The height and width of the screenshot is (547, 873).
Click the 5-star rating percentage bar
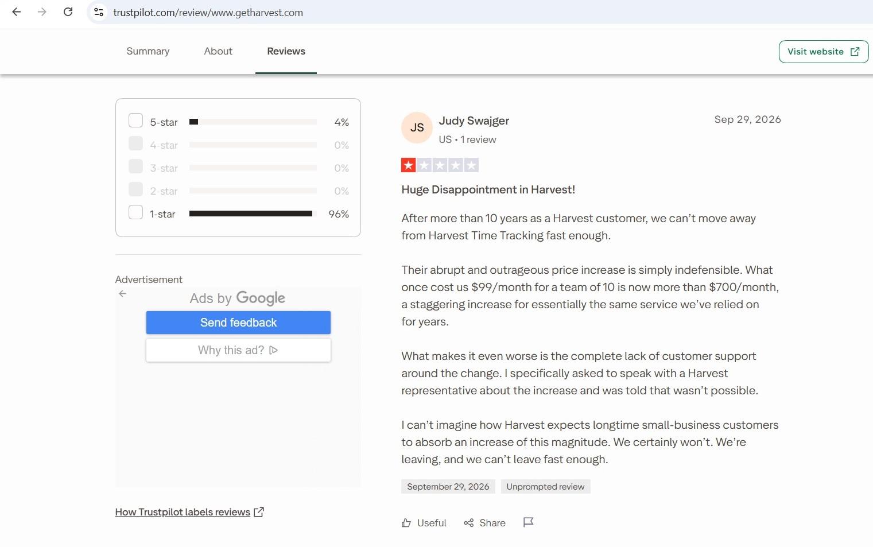(253, 122)
